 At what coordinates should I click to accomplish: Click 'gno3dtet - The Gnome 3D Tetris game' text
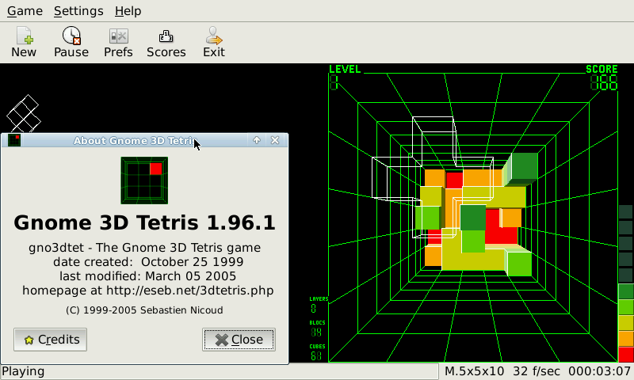pos(145,248)
